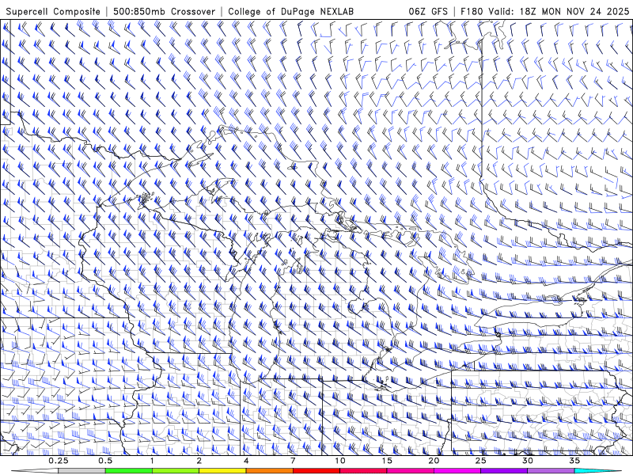Click the scale label reading 10
This screenshot has width=633, height=475.
340,461
